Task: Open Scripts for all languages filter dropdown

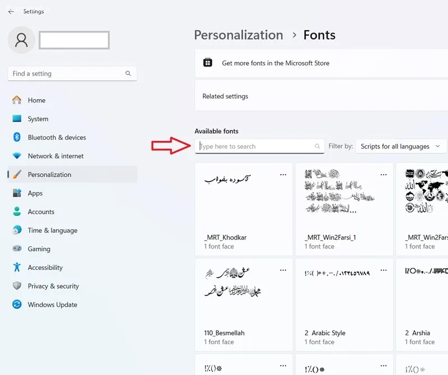Action: (401, 146)
